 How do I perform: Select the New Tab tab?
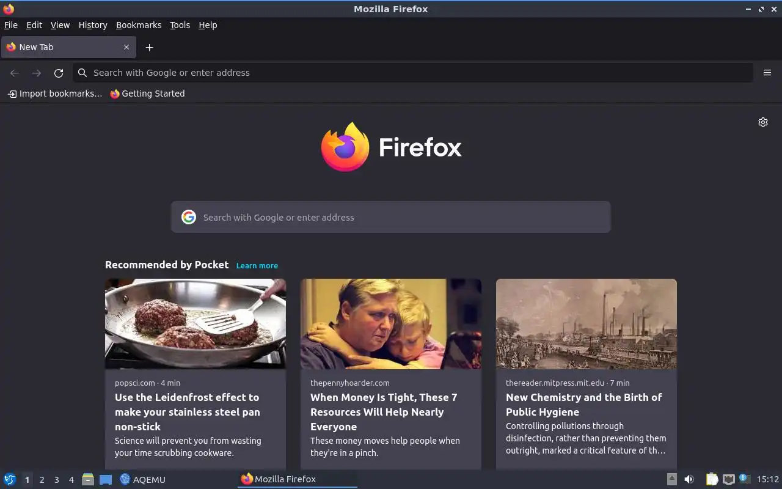[68, 47]
